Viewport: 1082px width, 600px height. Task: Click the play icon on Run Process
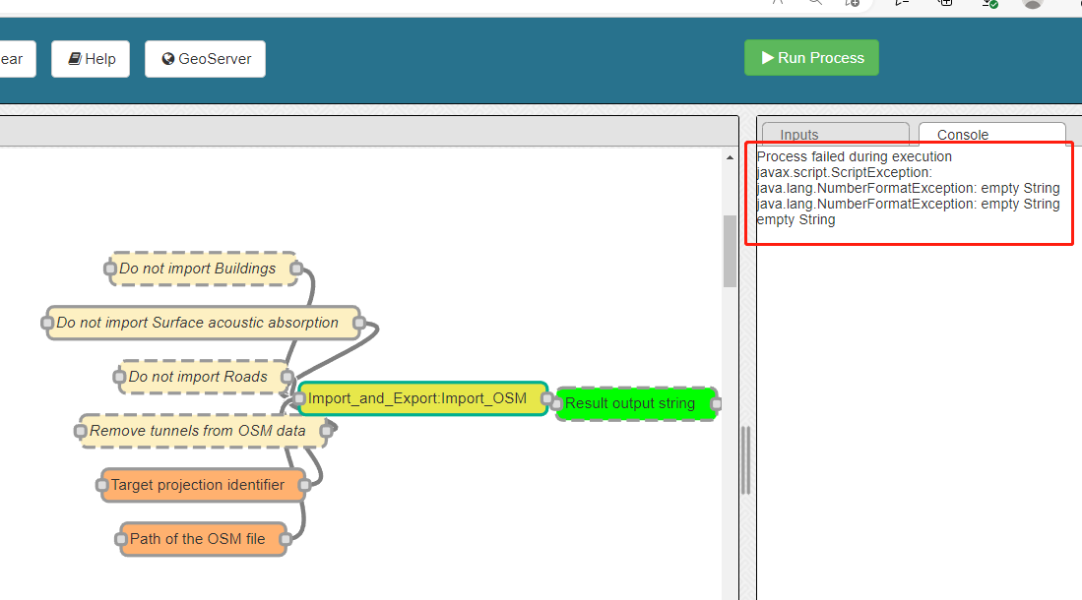[x=767, y=58]
